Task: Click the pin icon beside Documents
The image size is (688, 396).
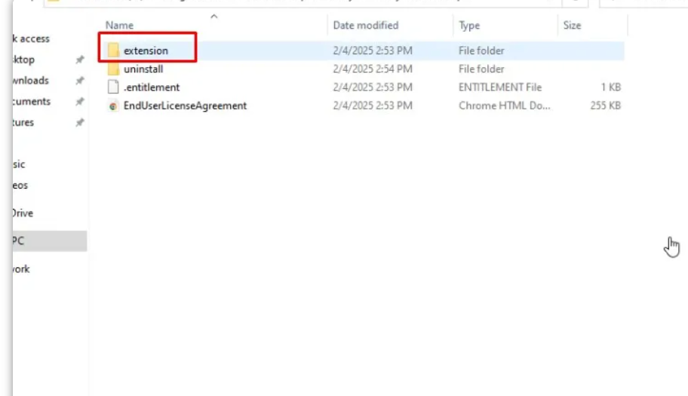Action: pos(80,102)
